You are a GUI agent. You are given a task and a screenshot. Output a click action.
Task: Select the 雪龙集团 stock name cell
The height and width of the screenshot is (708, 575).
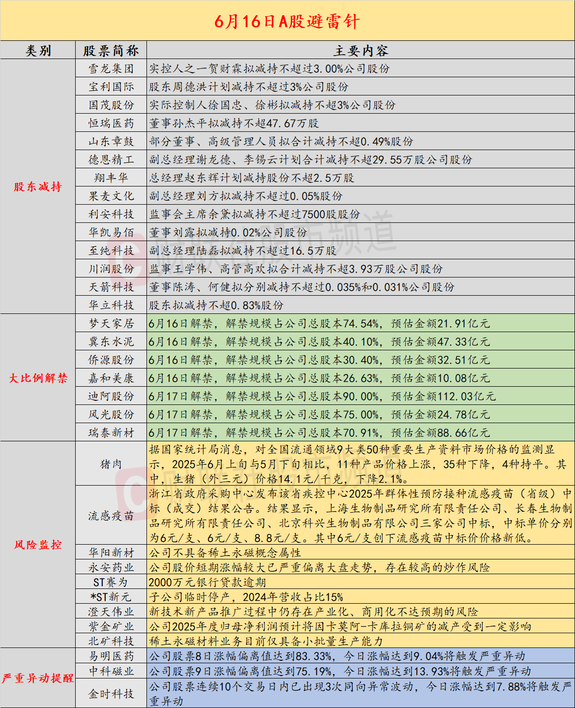pyautogui.click(x=111, y=68)
